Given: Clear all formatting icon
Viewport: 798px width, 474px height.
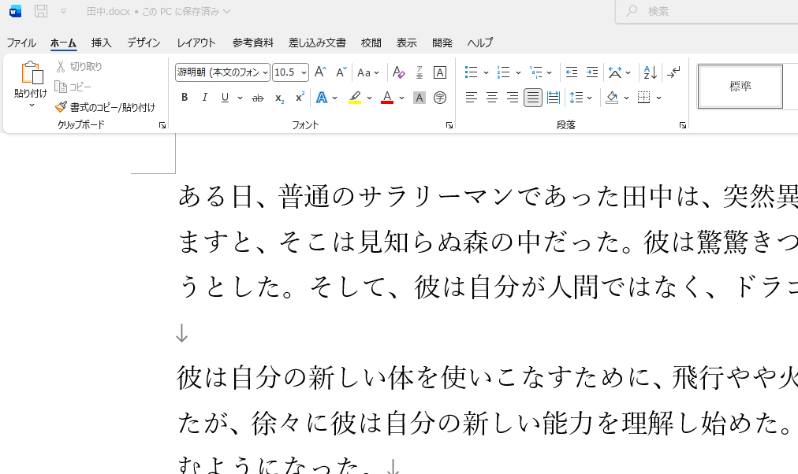Looking at the screenshot, I should [398, 72].
